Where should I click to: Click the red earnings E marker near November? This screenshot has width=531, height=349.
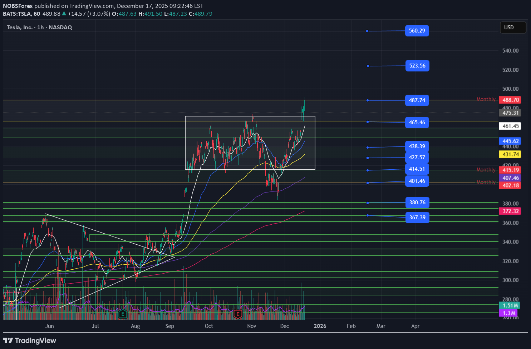(238, 314)
